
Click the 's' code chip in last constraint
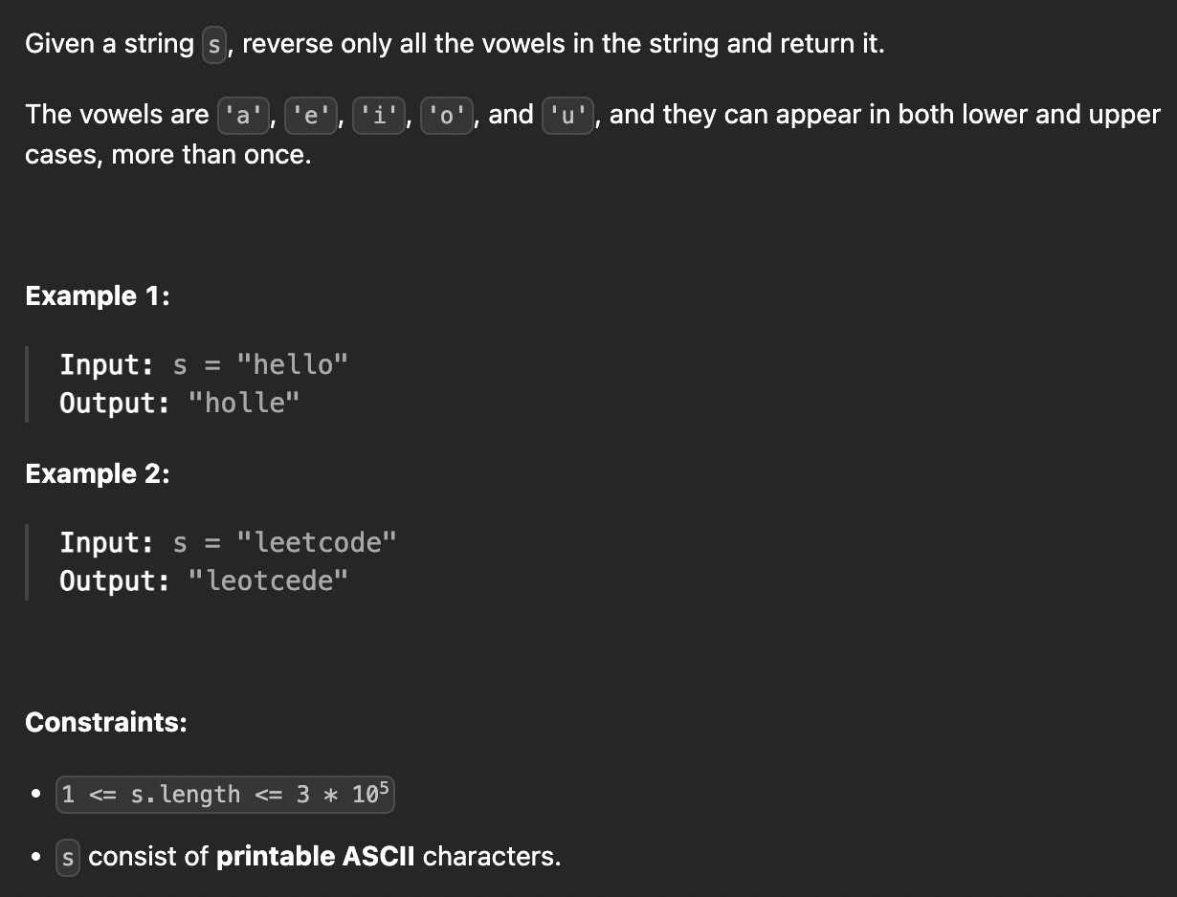(x=67, y=857)
